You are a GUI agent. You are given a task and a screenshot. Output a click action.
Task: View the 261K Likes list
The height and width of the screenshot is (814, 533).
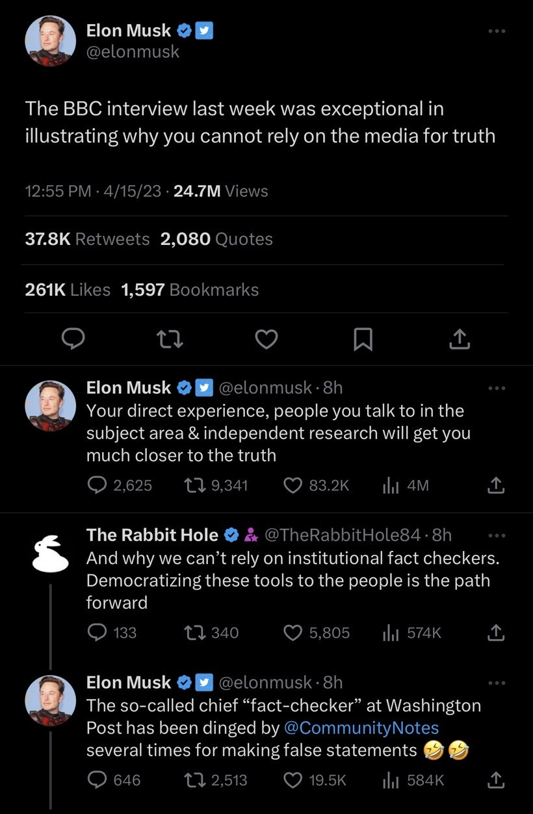pos(68,290)
